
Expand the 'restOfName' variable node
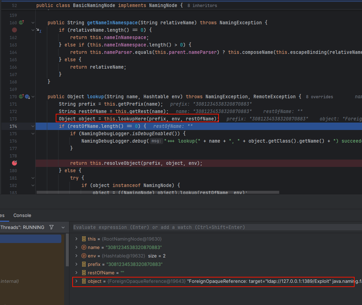(x=76, y=273)
